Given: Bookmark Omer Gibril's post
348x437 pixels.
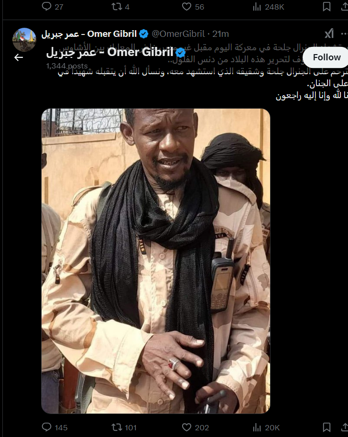Looking at the screenshot, I should click(326, 427).
